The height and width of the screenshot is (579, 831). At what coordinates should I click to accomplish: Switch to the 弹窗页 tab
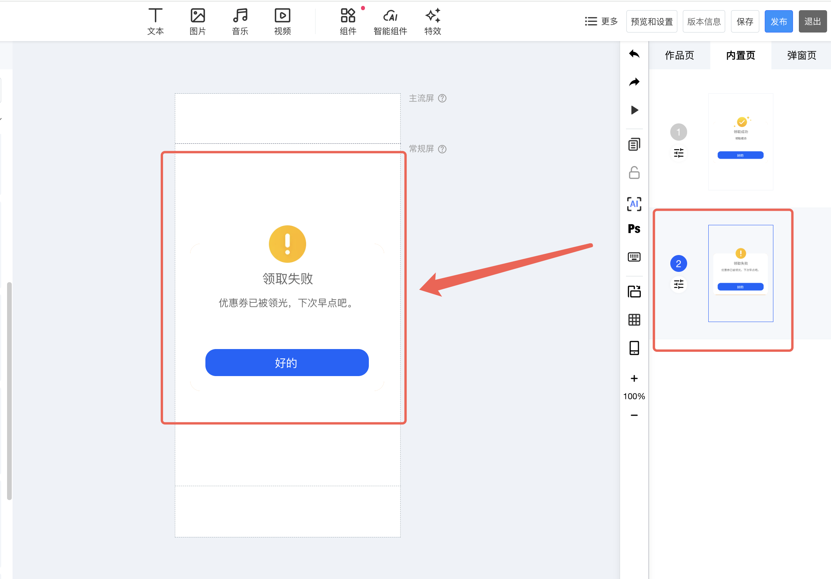coord(802,56)
